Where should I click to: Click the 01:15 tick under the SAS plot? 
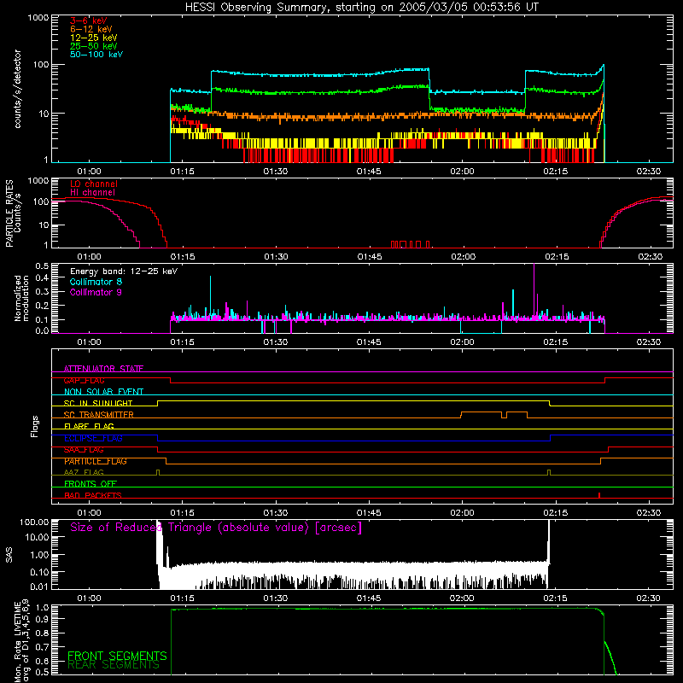click(182, 598)
